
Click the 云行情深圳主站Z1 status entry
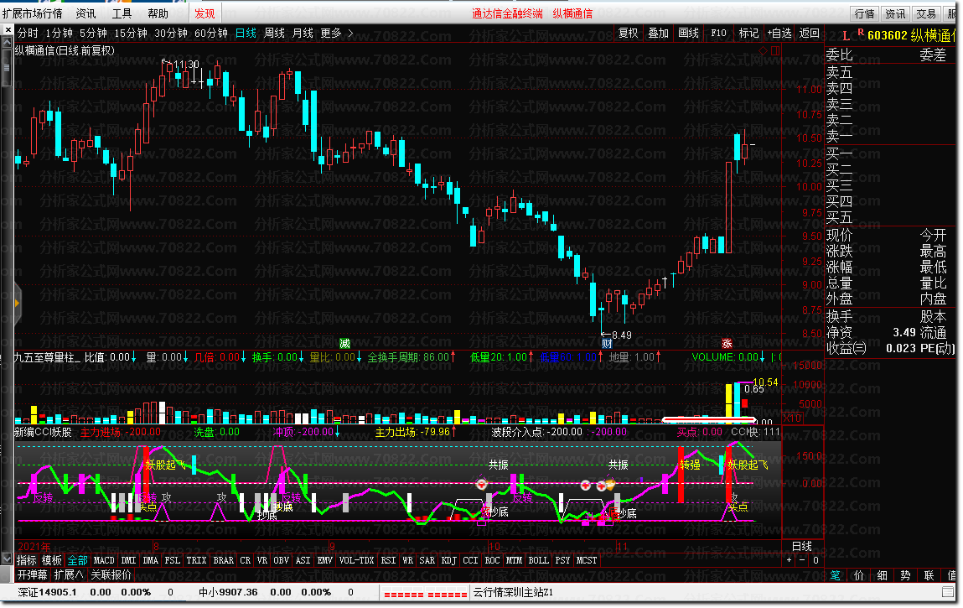[513, 593]
